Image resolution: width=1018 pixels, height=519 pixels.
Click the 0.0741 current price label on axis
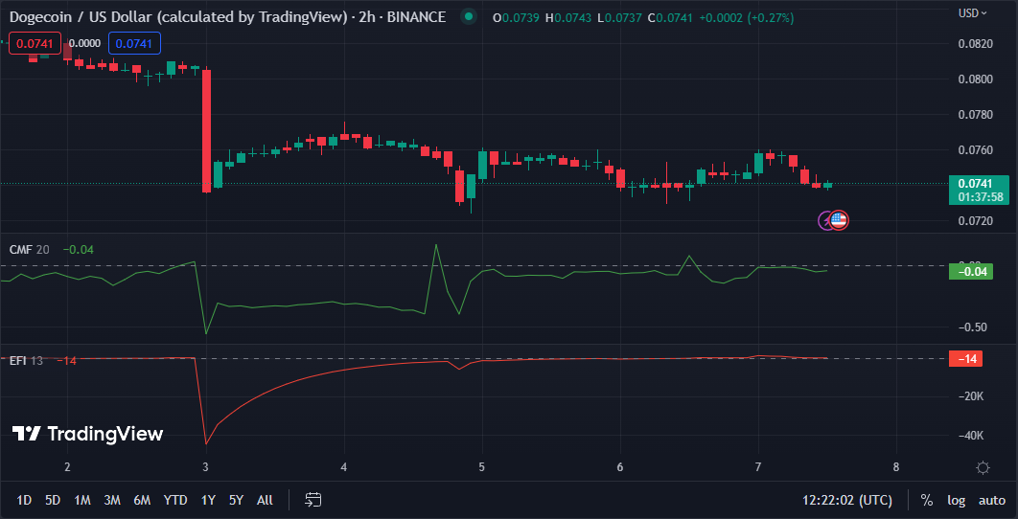(x=979, y=191)
